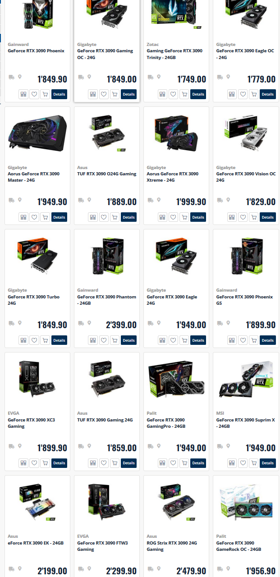The height and width of the screenshot is (577, 280).
Task: Click the Aorus RTX 3090 Master product image
Action: pos(37,133)
